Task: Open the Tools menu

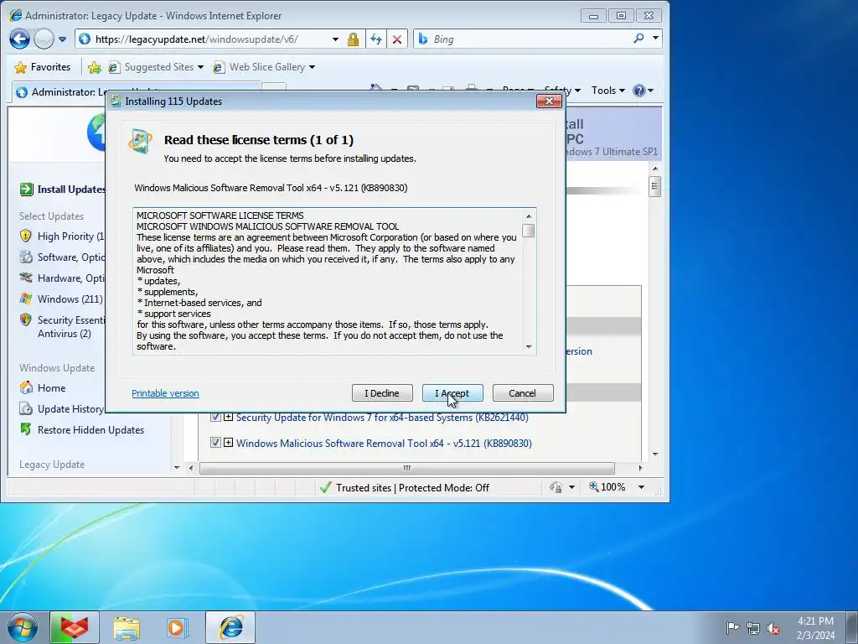Action: coord(608,91)
